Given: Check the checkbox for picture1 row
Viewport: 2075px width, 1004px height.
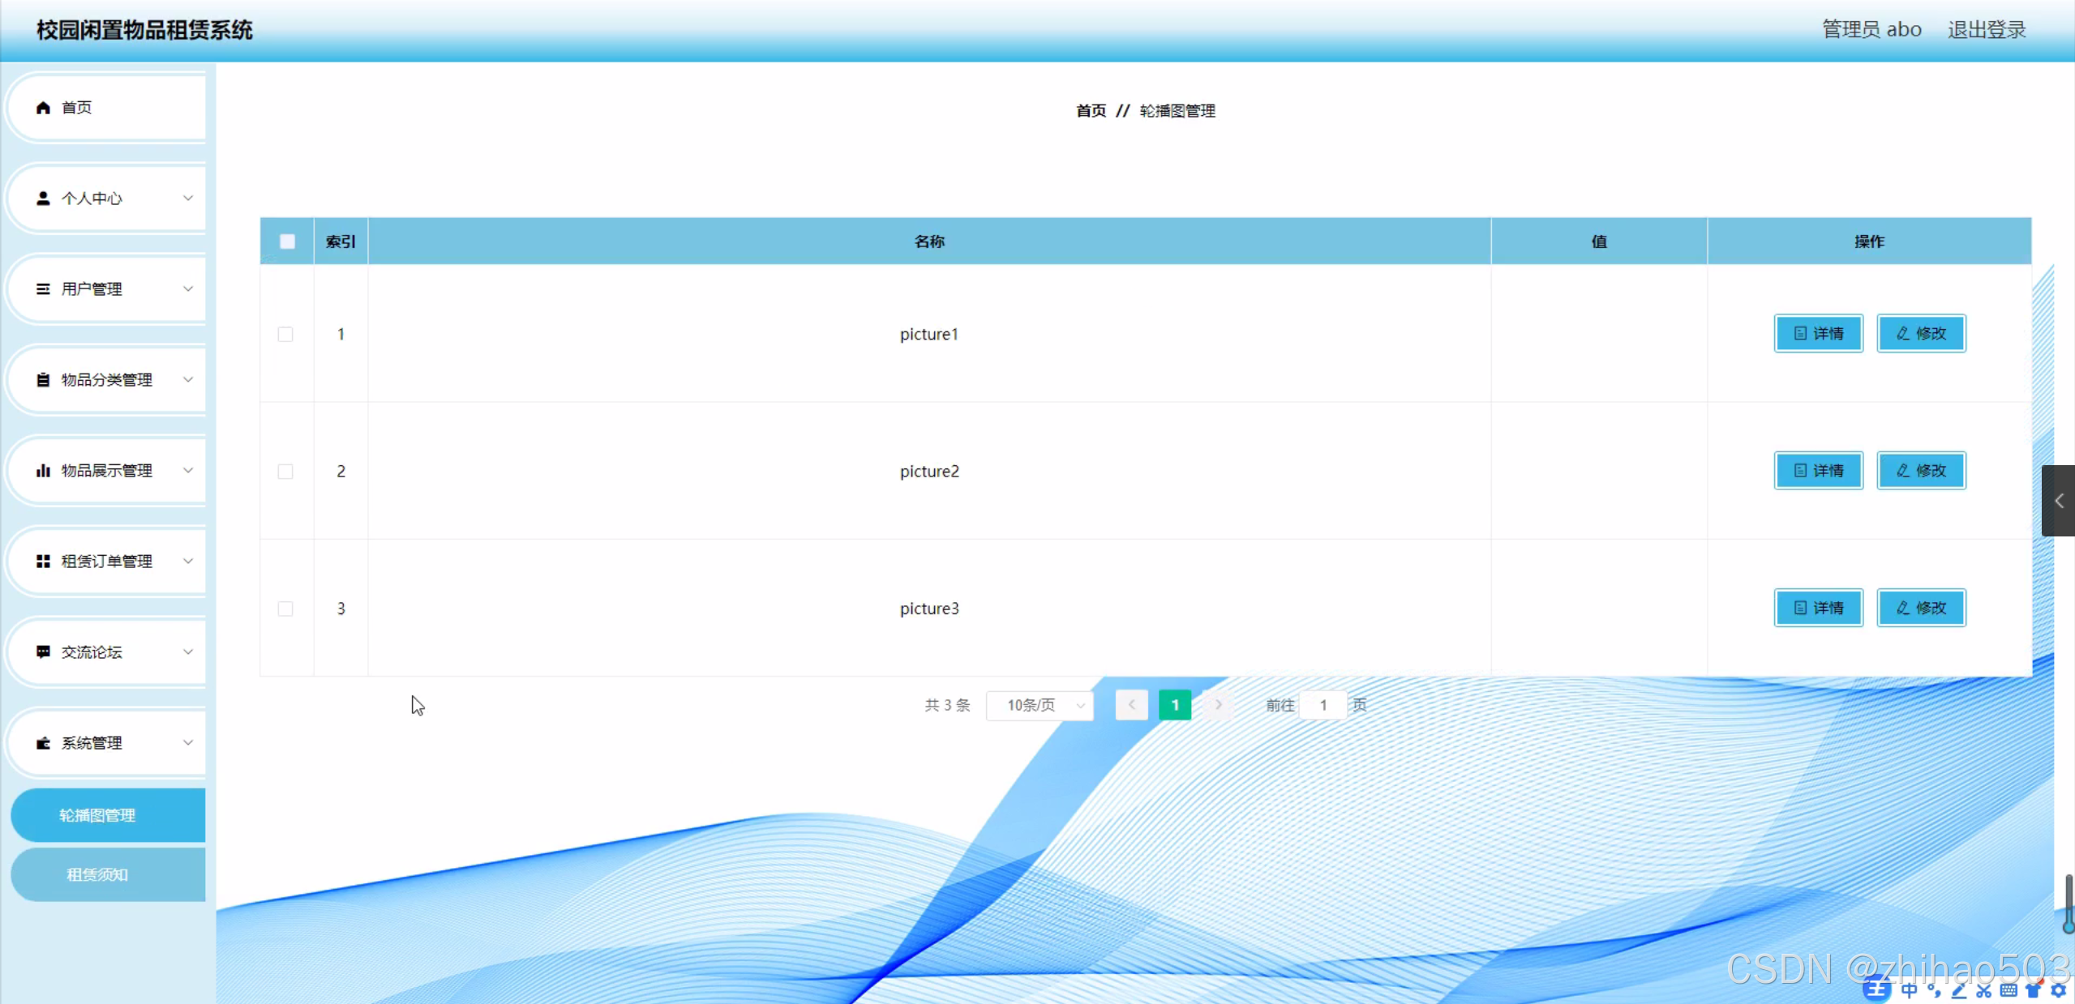Looking at the screenshot, I should click(x=285, y=335).
